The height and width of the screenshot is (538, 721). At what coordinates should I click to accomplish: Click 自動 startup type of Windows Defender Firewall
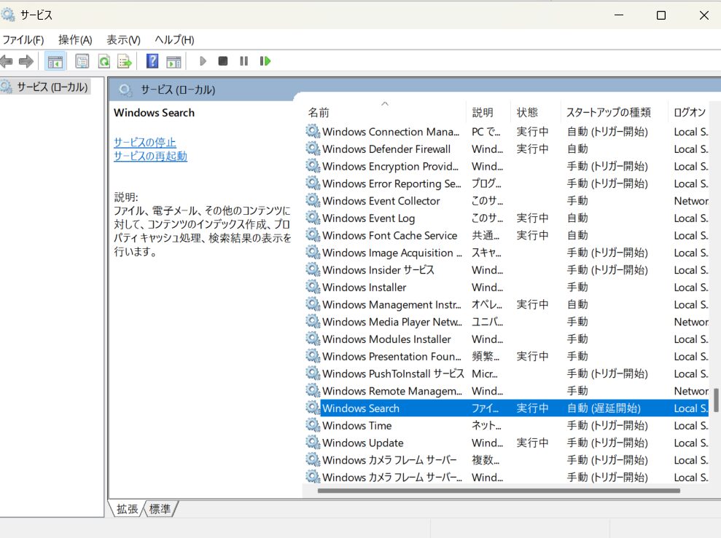click(x=577, y=149)
